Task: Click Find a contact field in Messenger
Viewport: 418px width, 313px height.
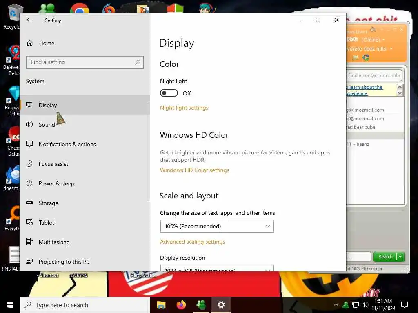Action: 374,75
